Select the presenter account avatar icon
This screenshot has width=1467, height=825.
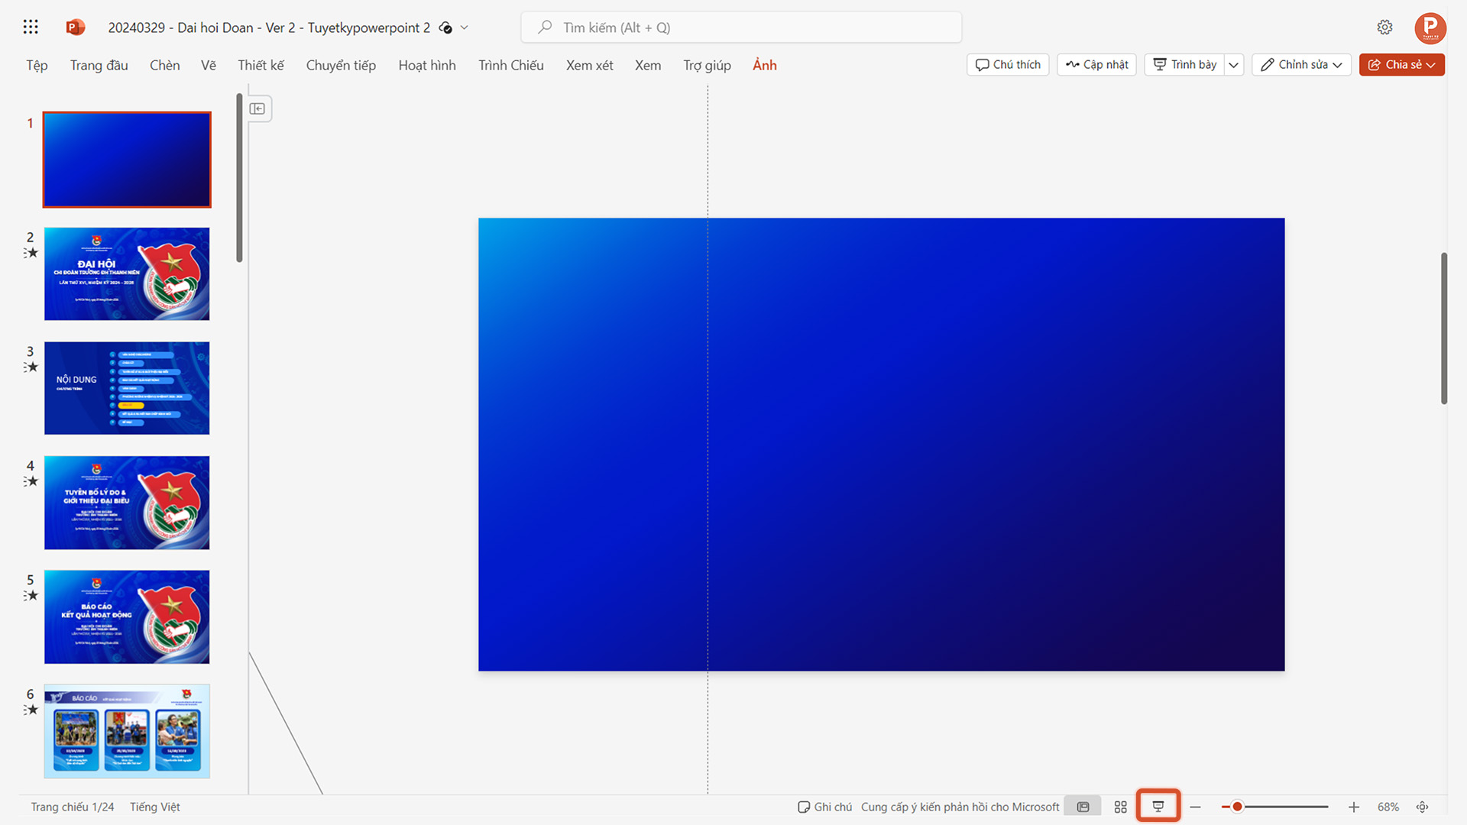(x=1430, y=28)
